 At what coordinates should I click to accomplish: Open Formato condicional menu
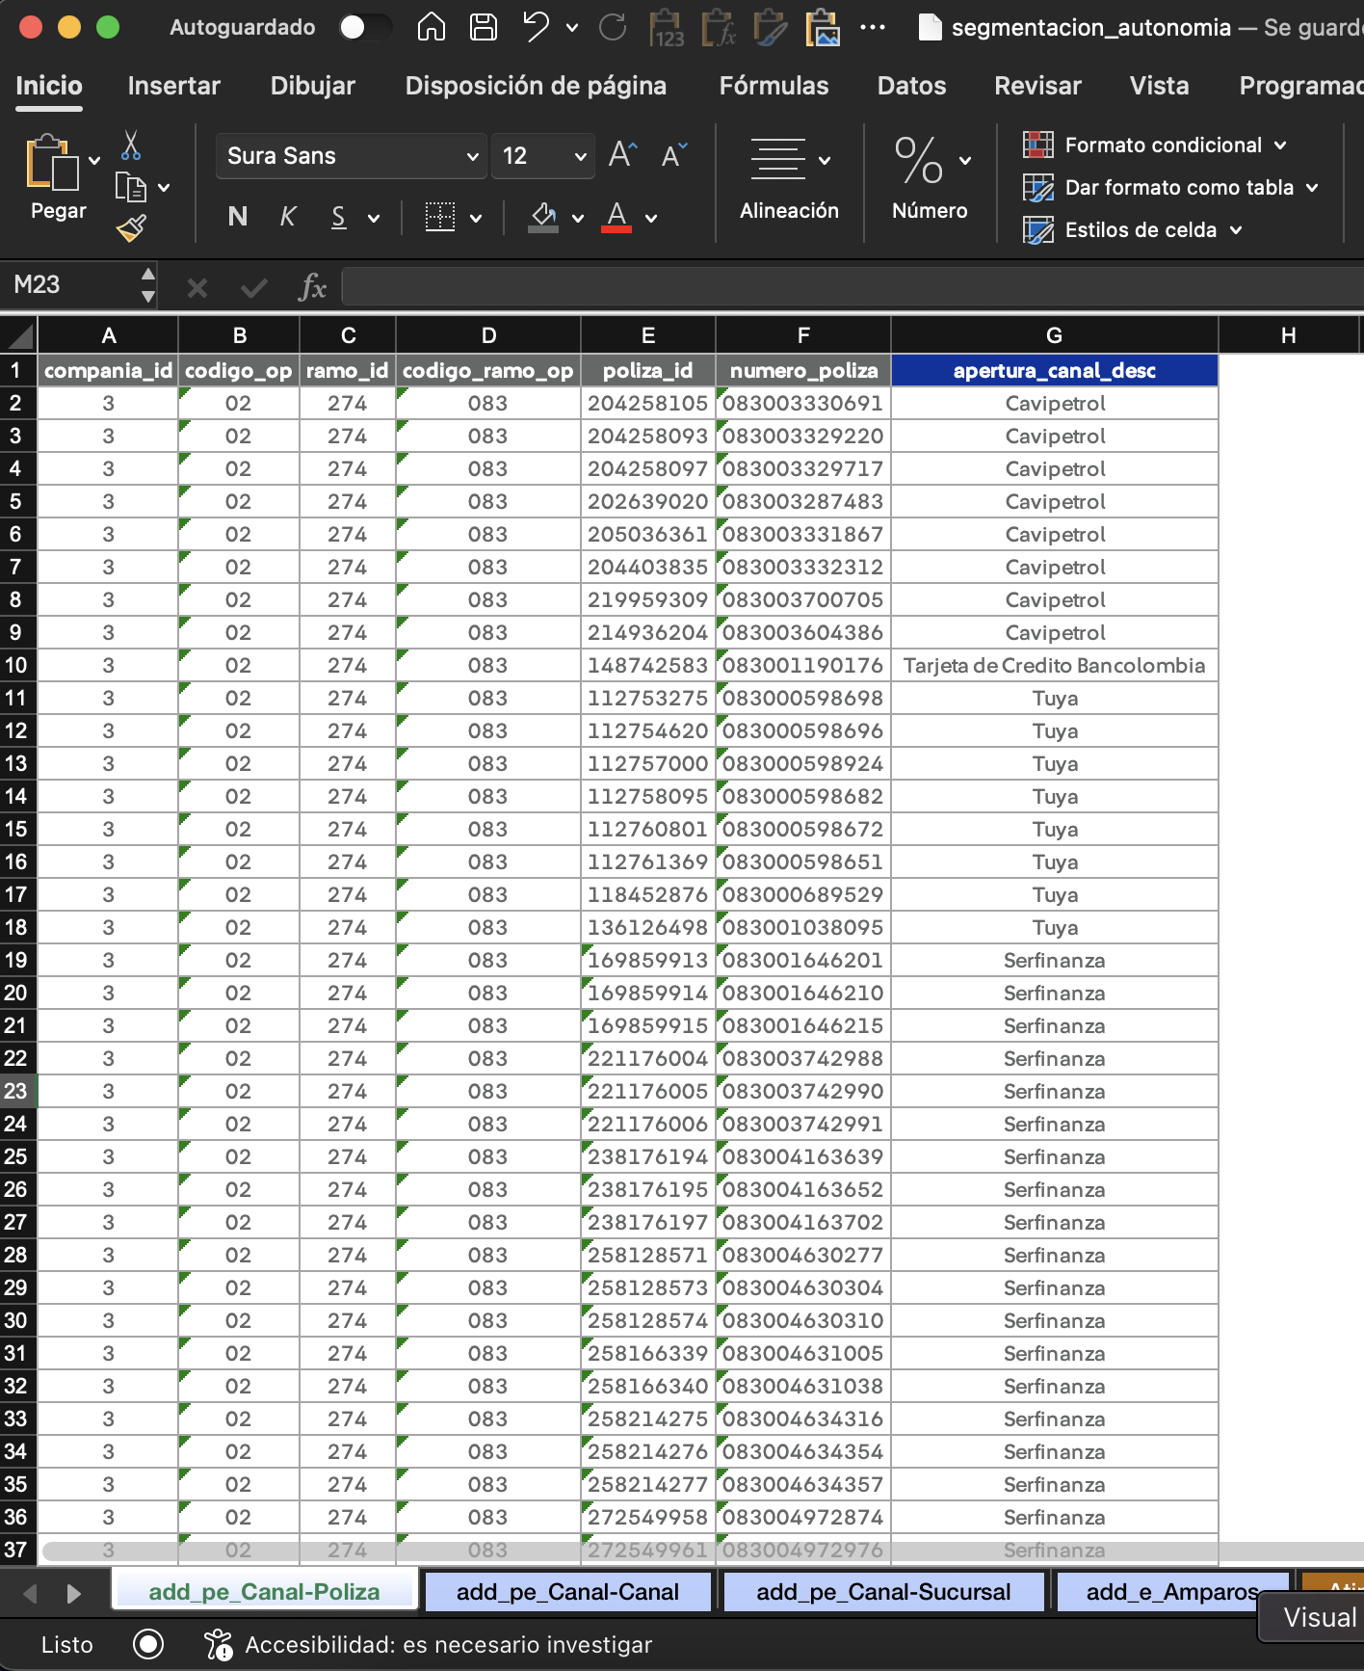1154,146
